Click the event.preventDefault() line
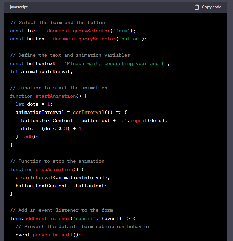Image resolution: width=233 pixels, height=241 pixels. pos(48,235)
